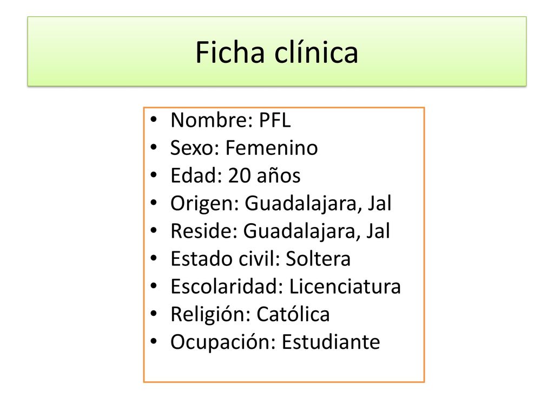This screenshot has width=554, height=416.
Task: Click the empty space below 'Ocupación' inside orange box
Action: (283, 367)
